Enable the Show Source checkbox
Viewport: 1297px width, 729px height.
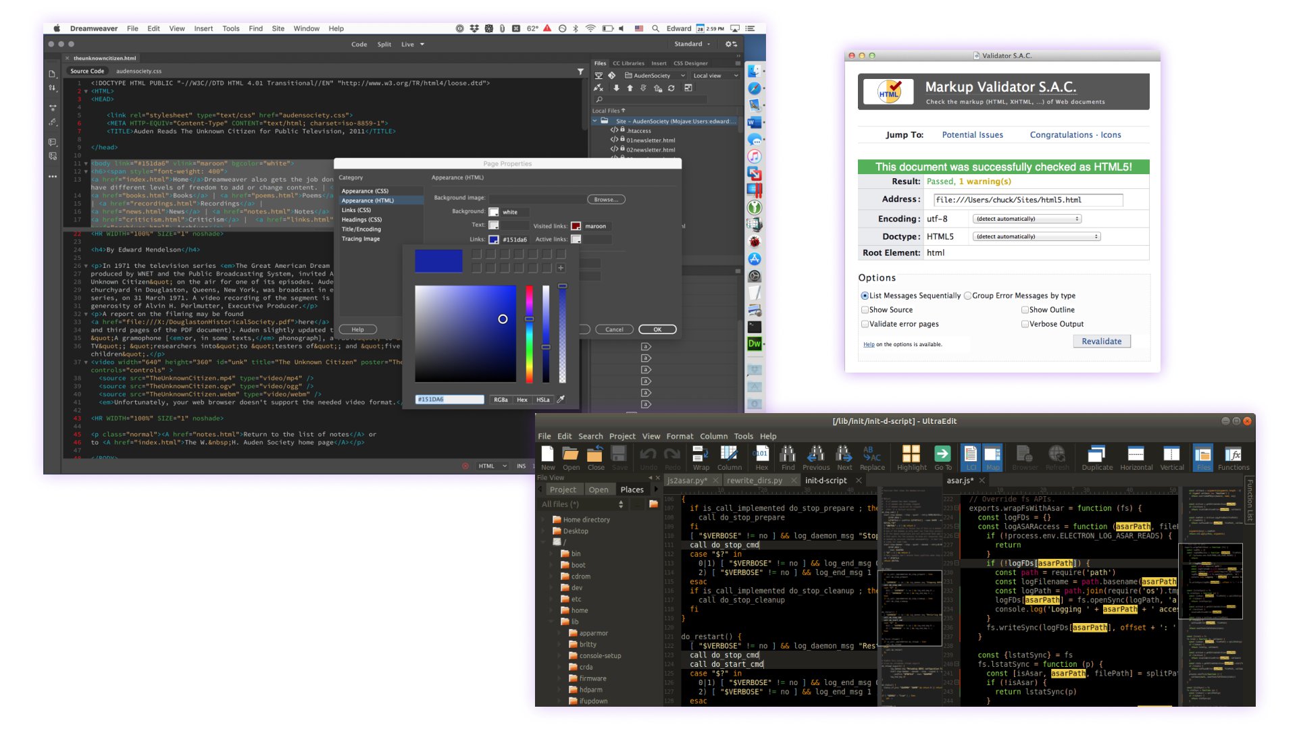[x=865, y=310]
